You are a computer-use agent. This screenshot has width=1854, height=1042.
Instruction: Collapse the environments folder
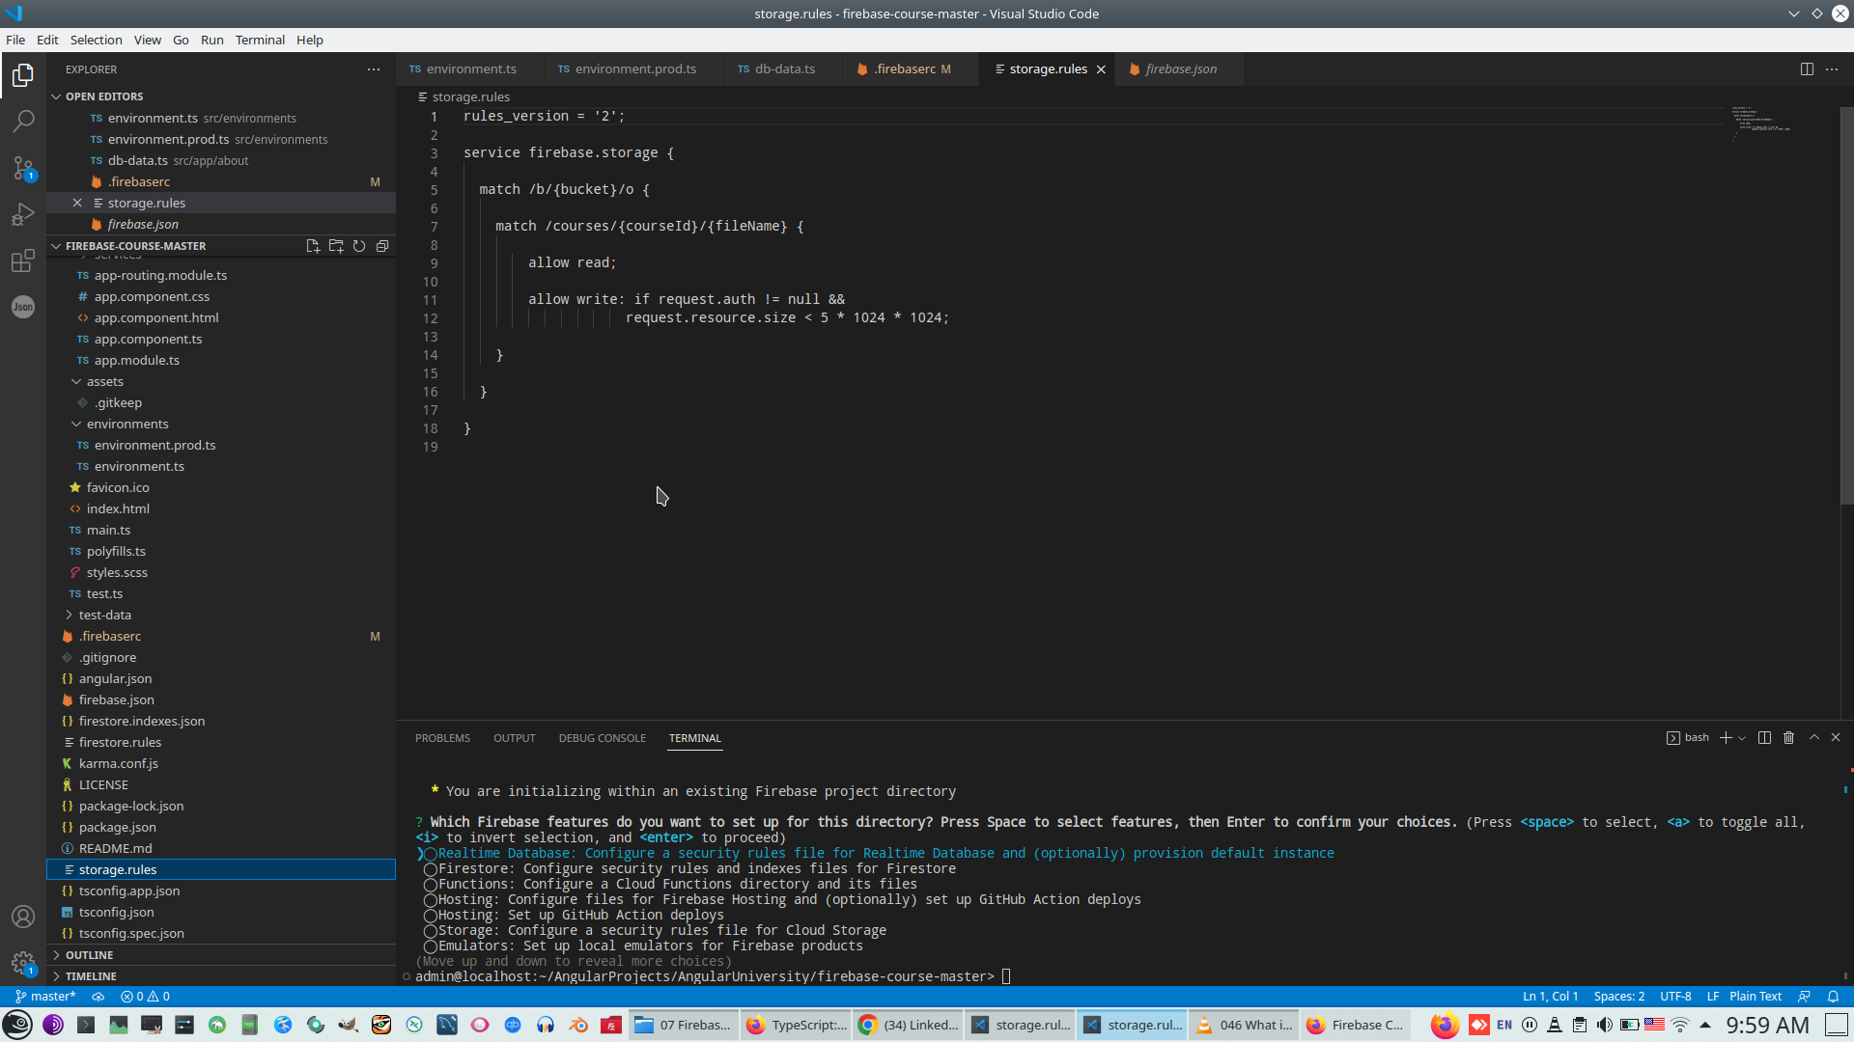(x=126, y=424)
